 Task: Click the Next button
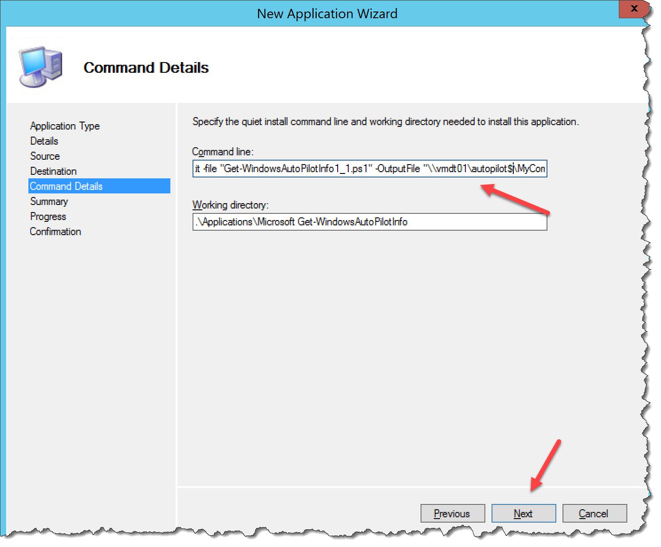(x=523, y=513)
